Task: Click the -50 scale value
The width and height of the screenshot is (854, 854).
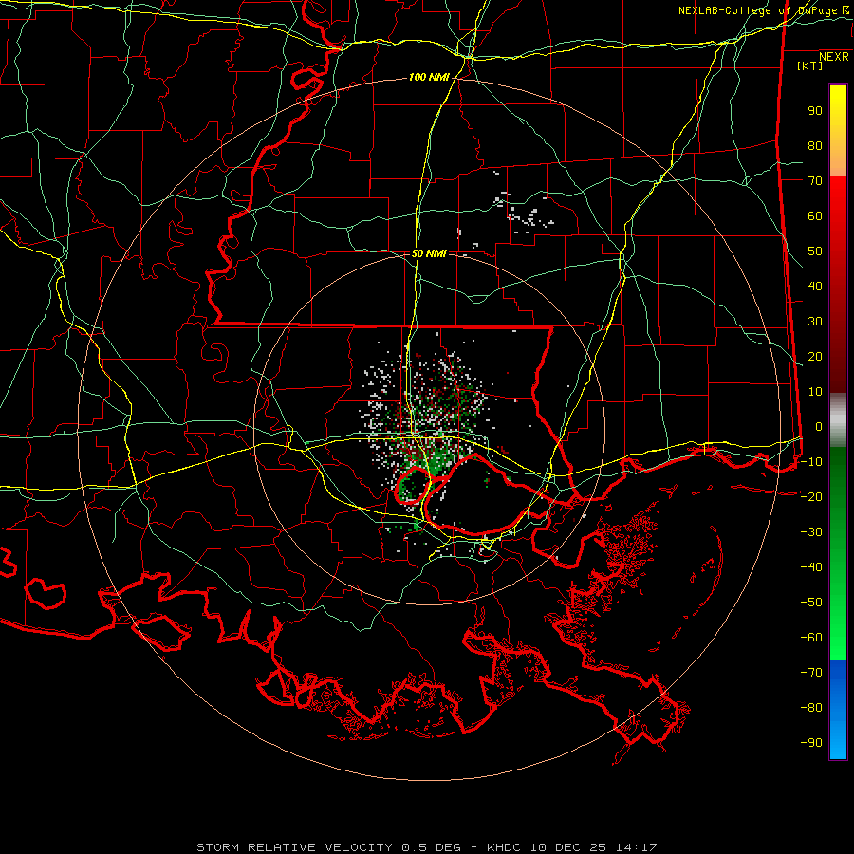Action: click(x=811, y=602)
